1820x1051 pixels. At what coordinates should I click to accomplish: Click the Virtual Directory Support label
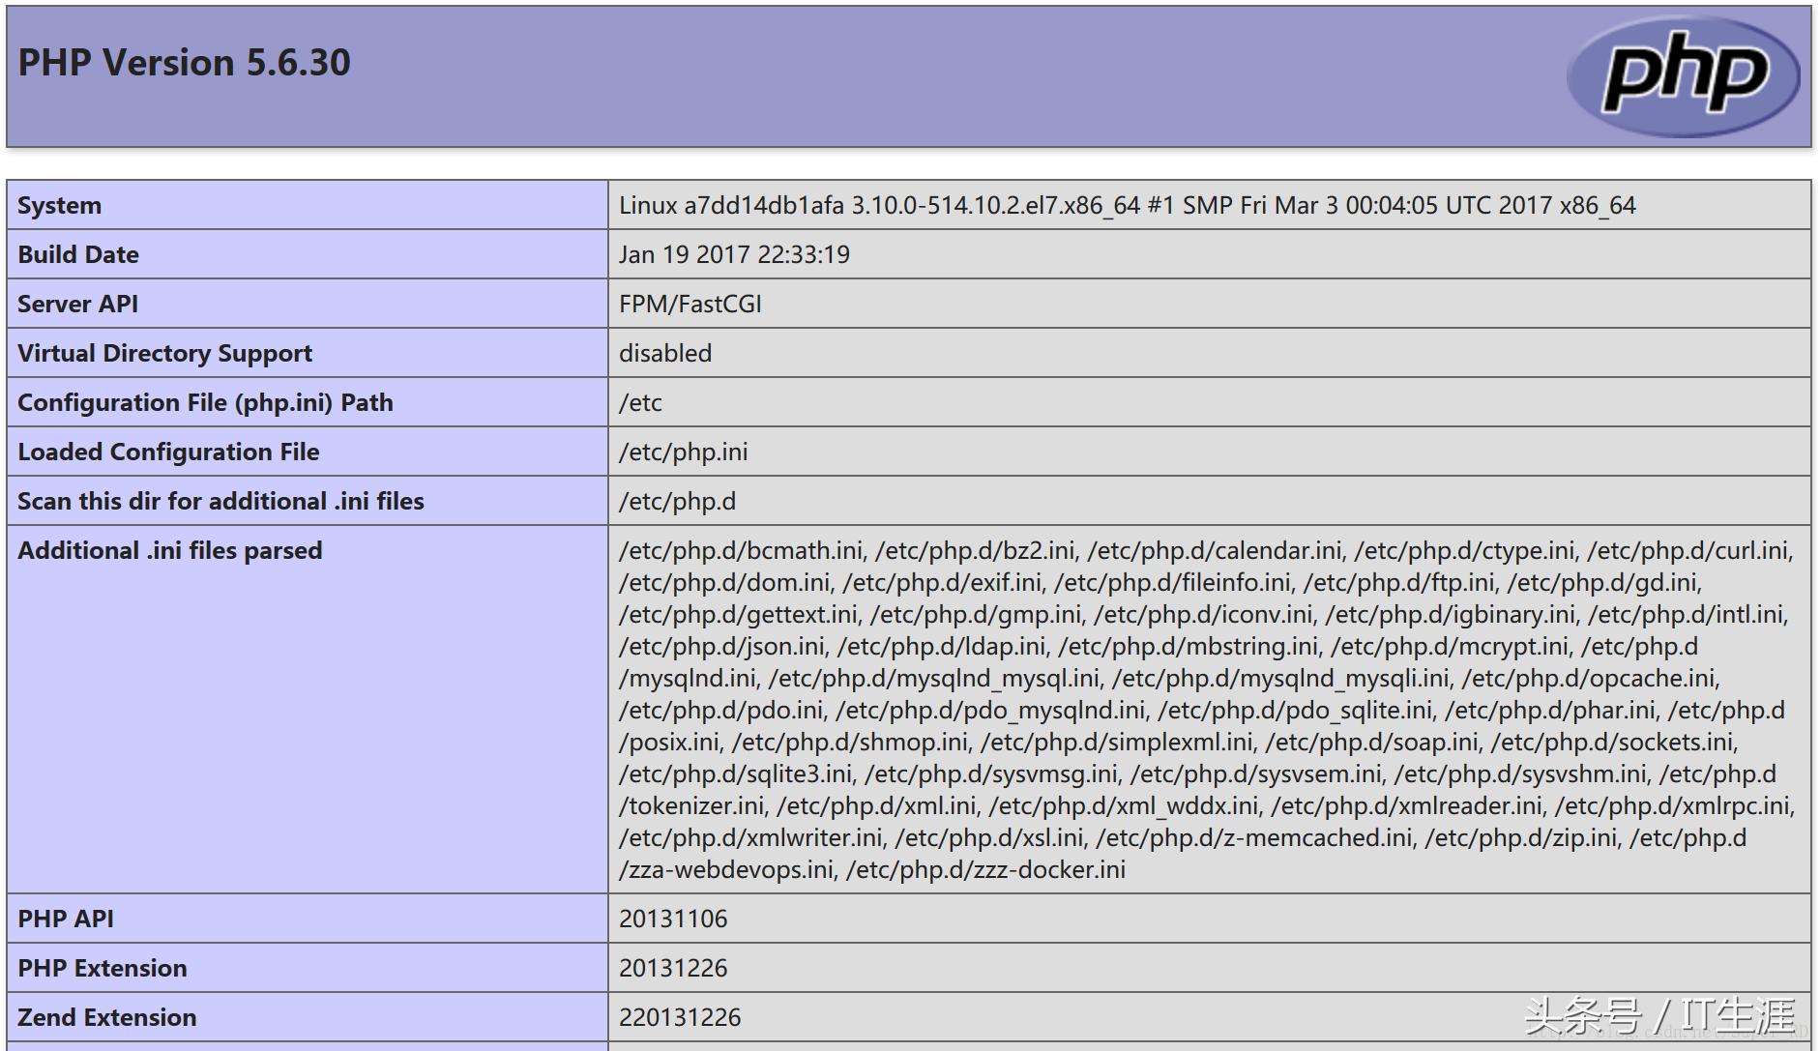click(164, 353)
